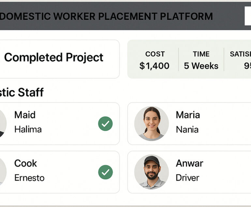
Task: Click the Cook role label
Action: point(25,163)
